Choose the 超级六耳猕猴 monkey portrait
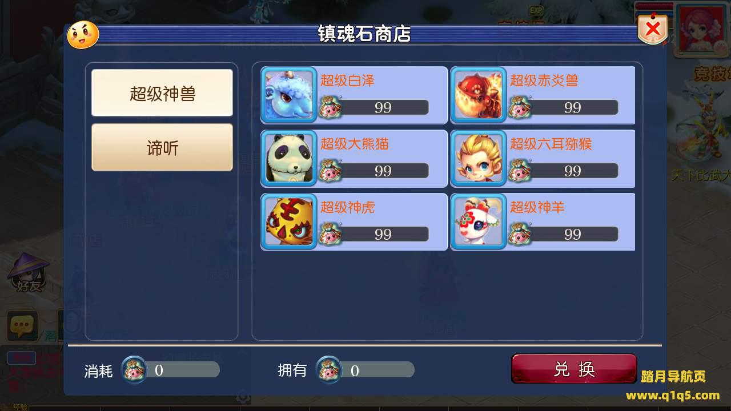The image size is (731, 411). pyautogui.click(x=479, y=159)
